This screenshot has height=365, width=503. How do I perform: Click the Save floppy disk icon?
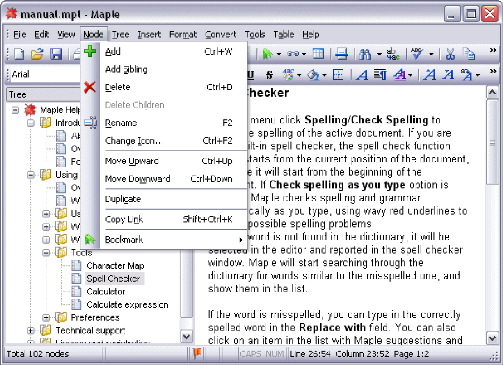tap(56, 54)
